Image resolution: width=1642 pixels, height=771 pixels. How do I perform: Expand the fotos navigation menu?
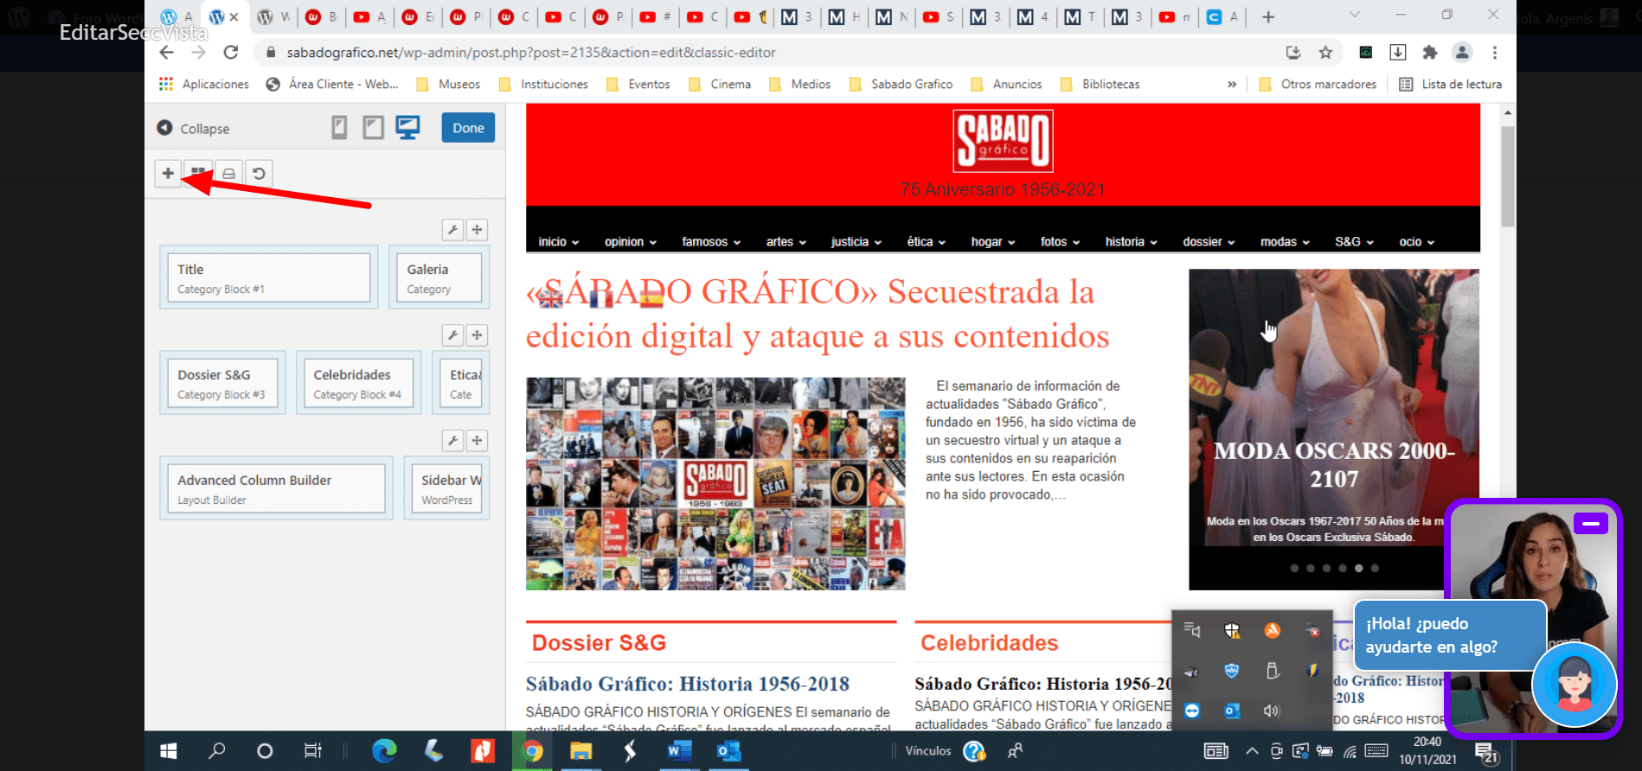[1060, 242]
